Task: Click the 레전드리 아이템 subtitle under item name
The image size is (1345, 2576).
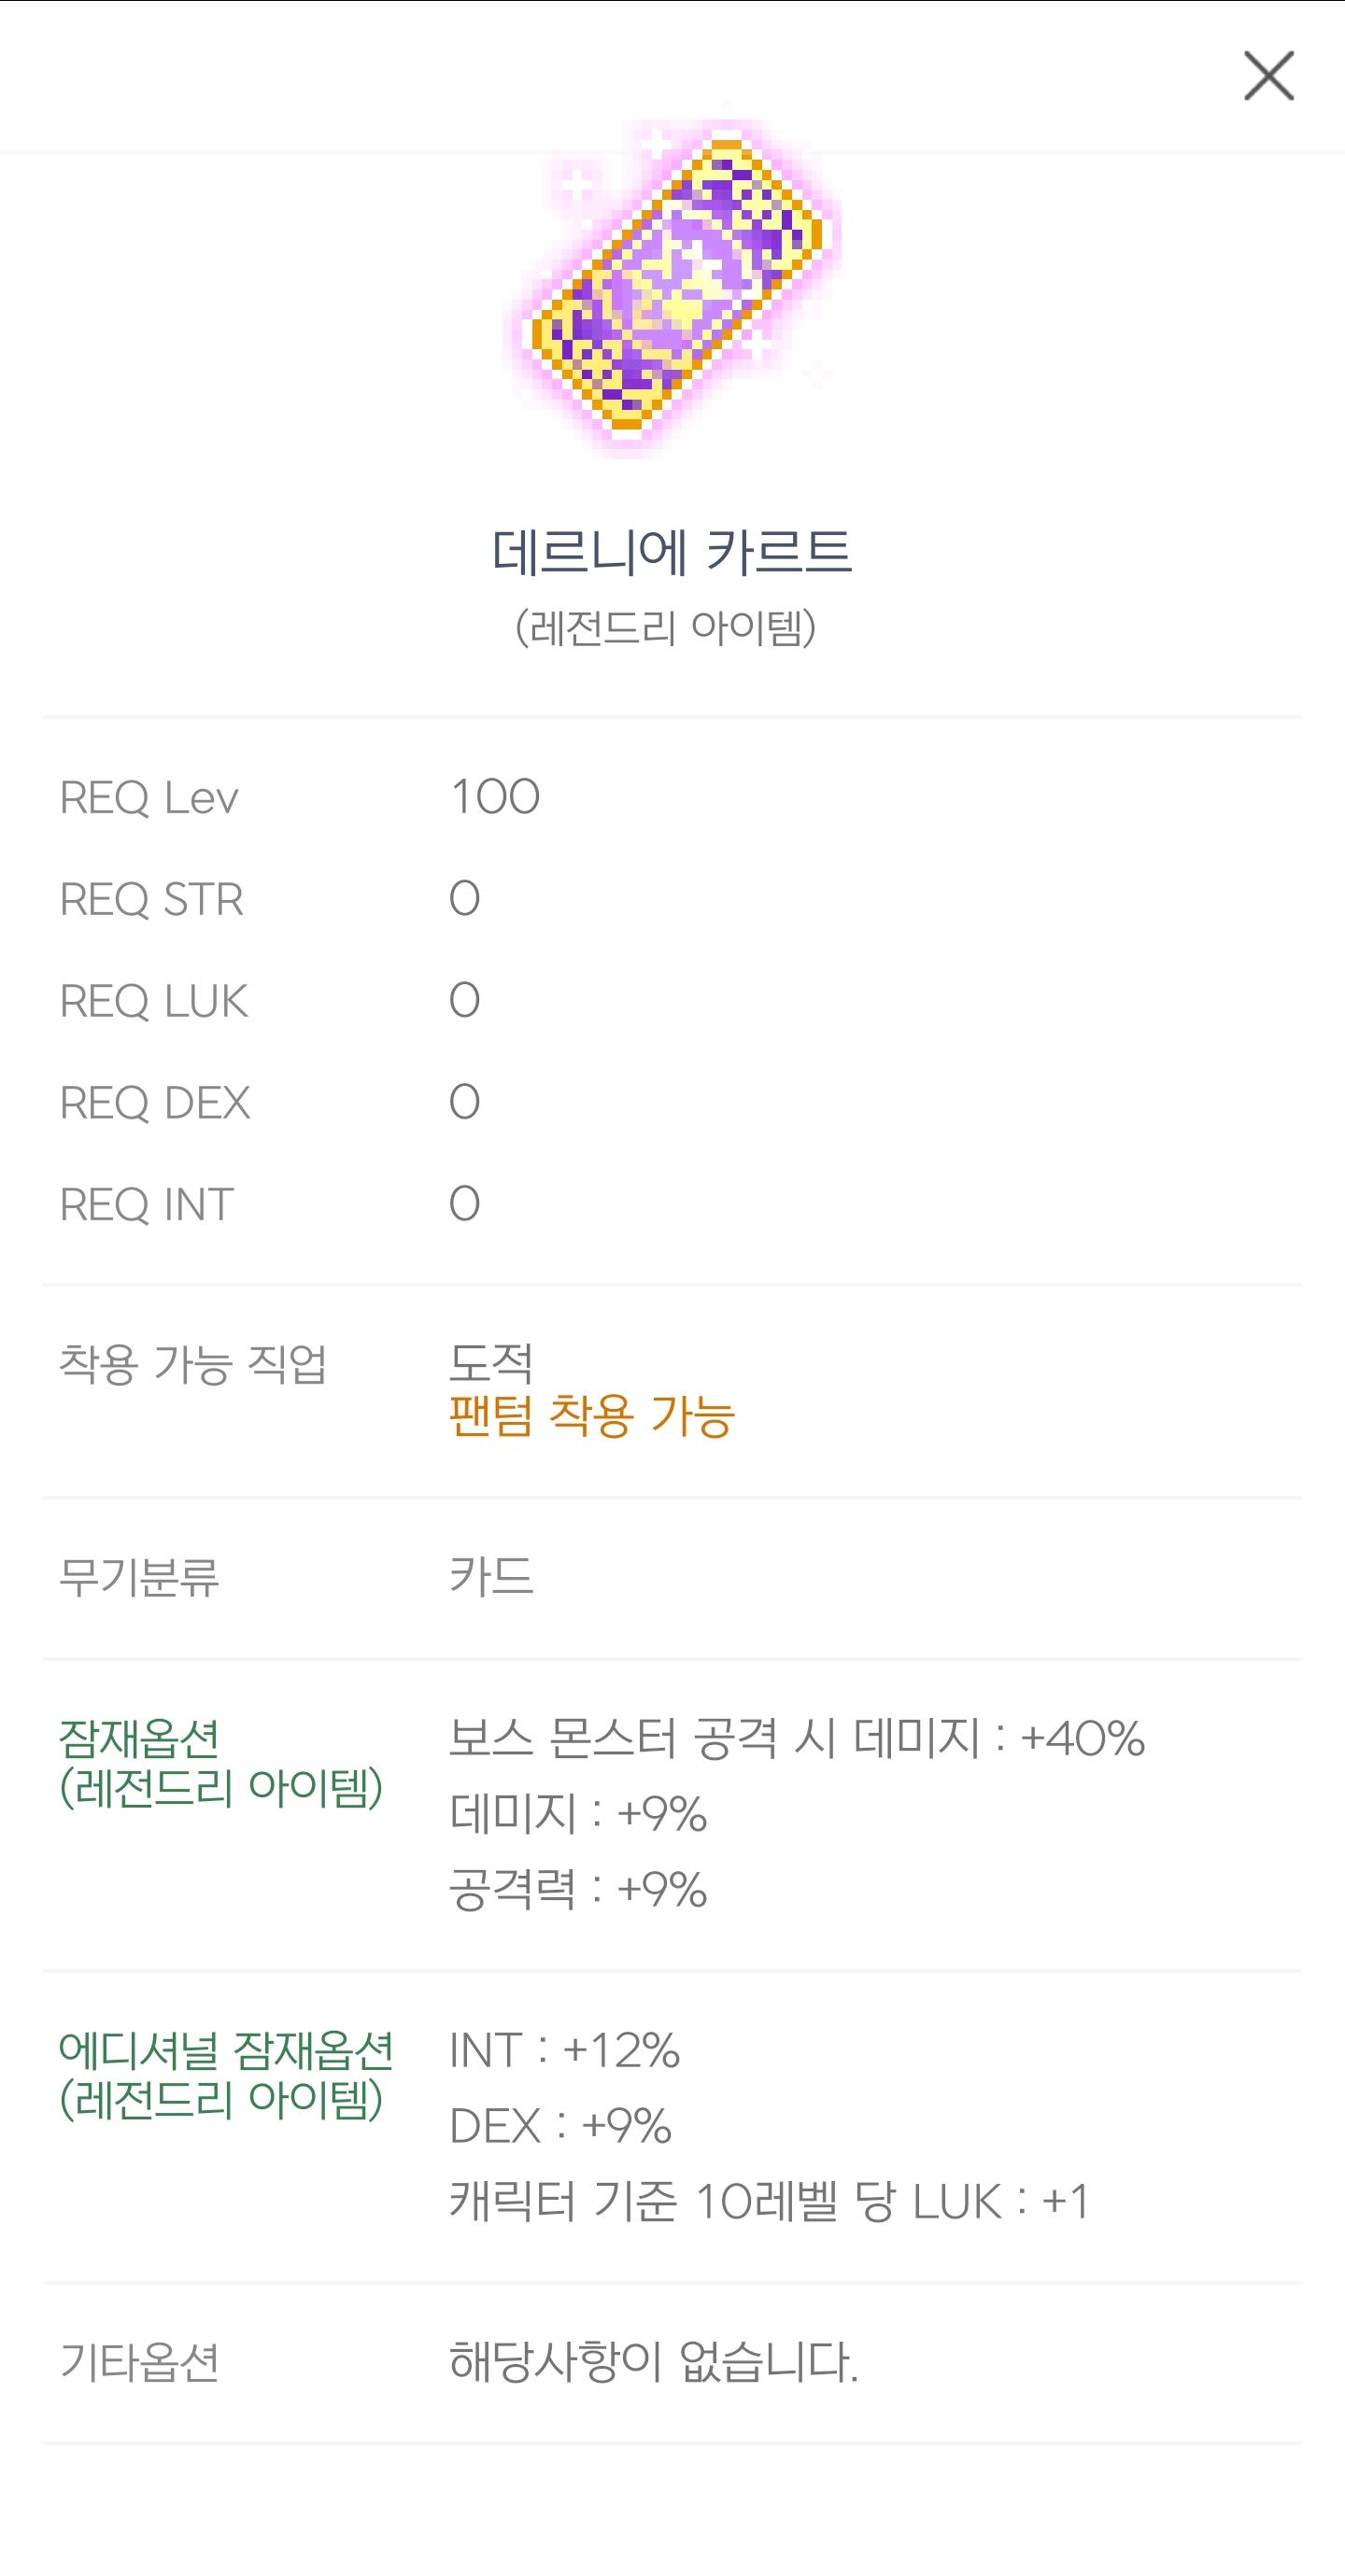Action: click(665, 628)
